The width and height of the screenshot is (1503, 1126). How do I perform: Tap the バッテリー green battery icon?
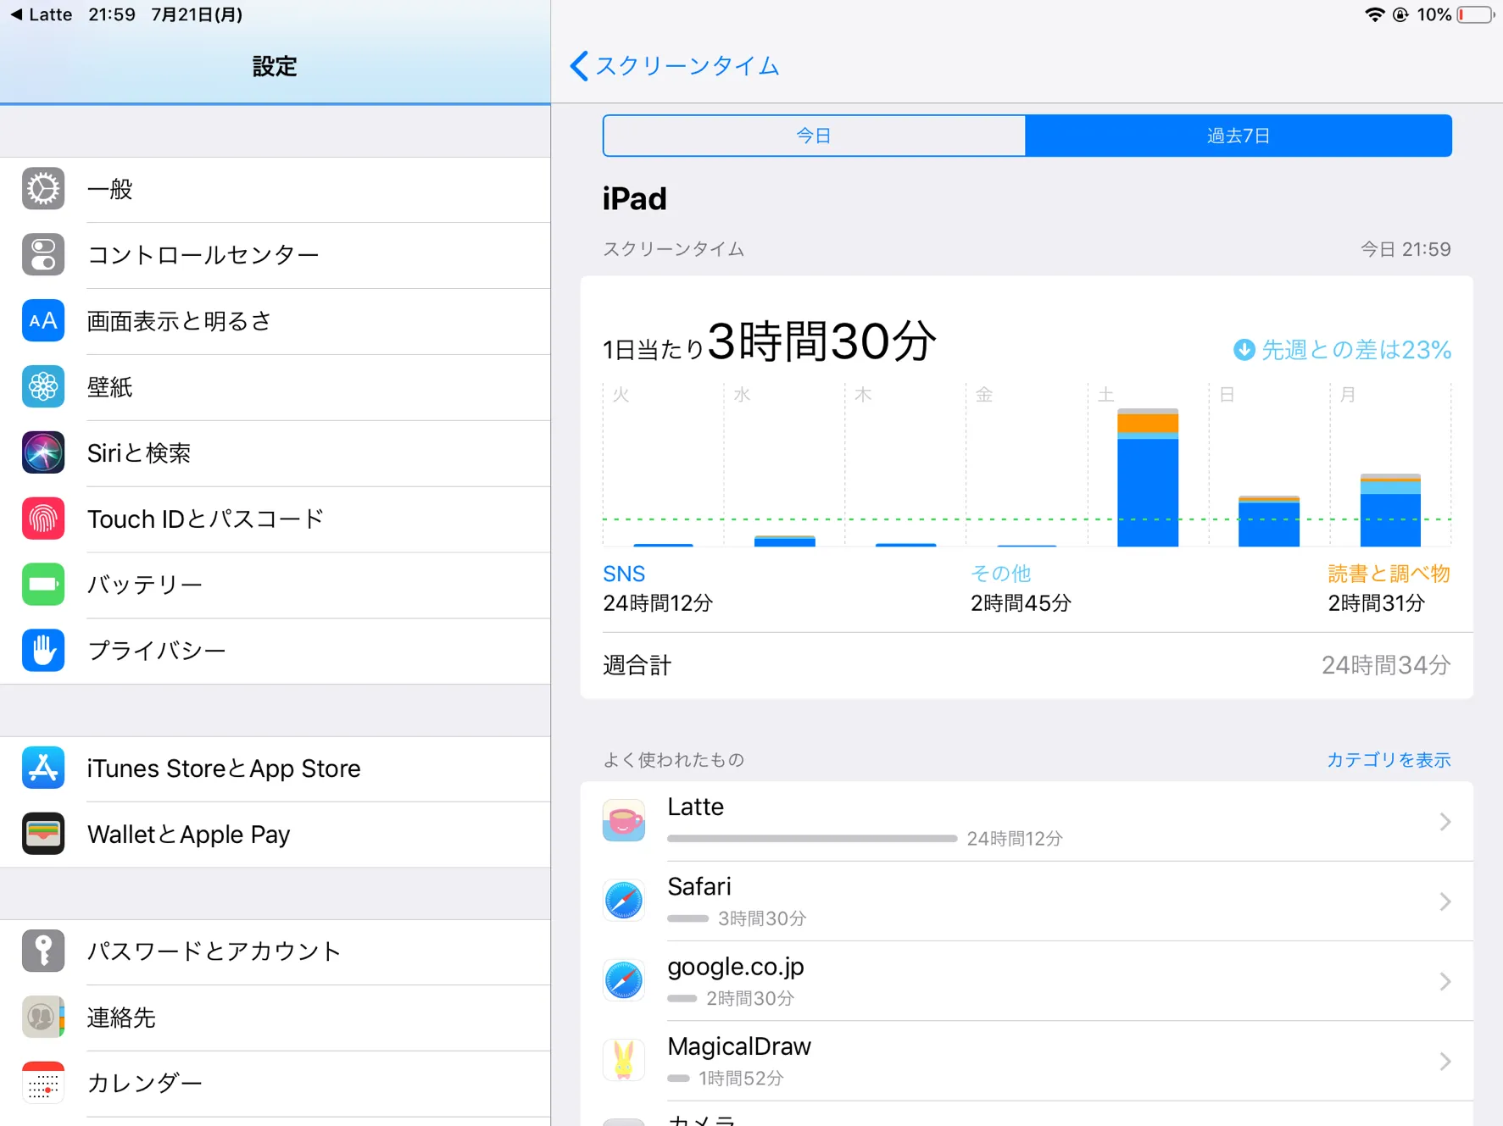pos(43,585)
